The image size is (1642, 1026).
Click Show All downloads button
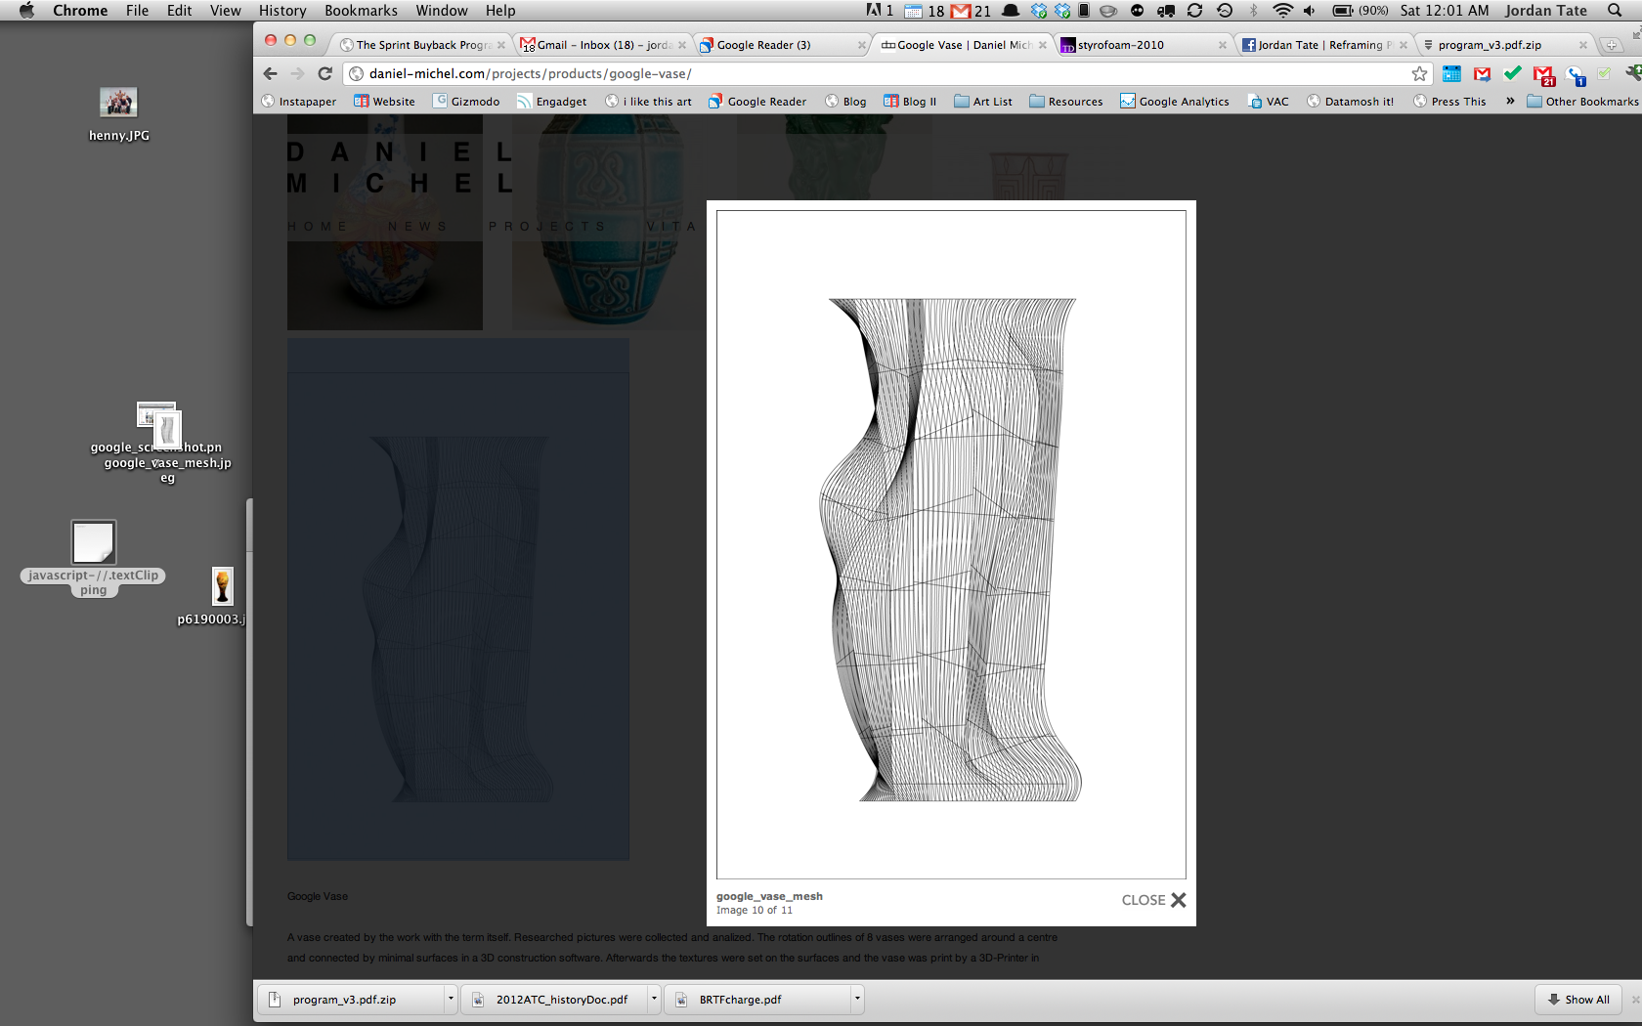coord(1578,999)
